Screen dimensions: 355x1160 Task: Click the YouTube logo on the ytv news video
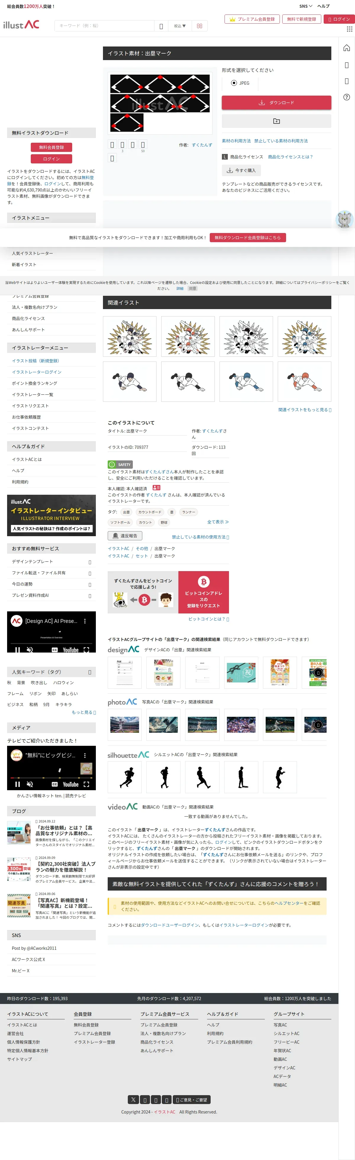71,784
